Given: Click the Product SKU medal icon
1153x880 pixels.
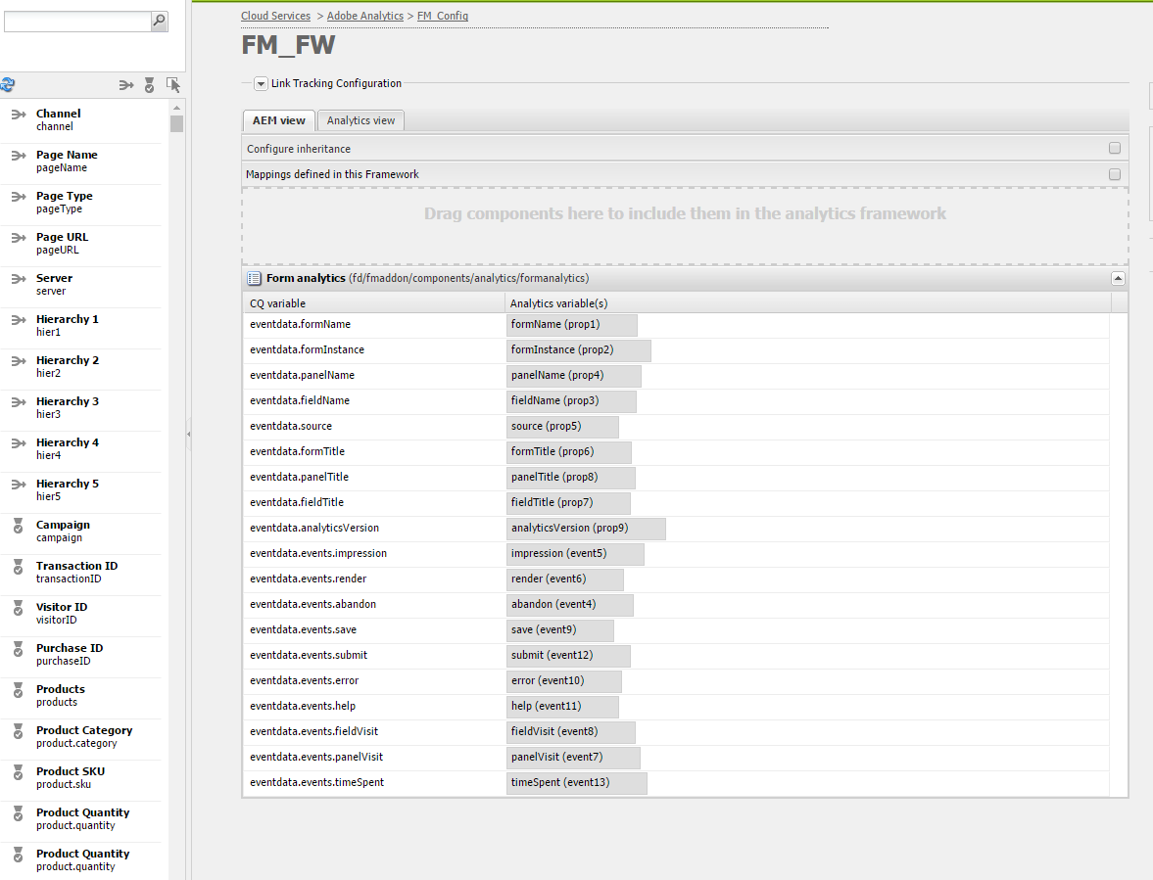Looking at the screenshot, I should (19, 772).
